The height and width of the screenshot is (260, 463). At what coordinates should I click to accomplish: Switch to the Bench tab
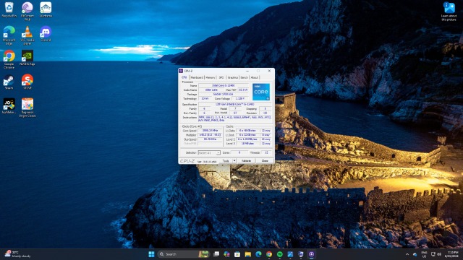point(245,77)
